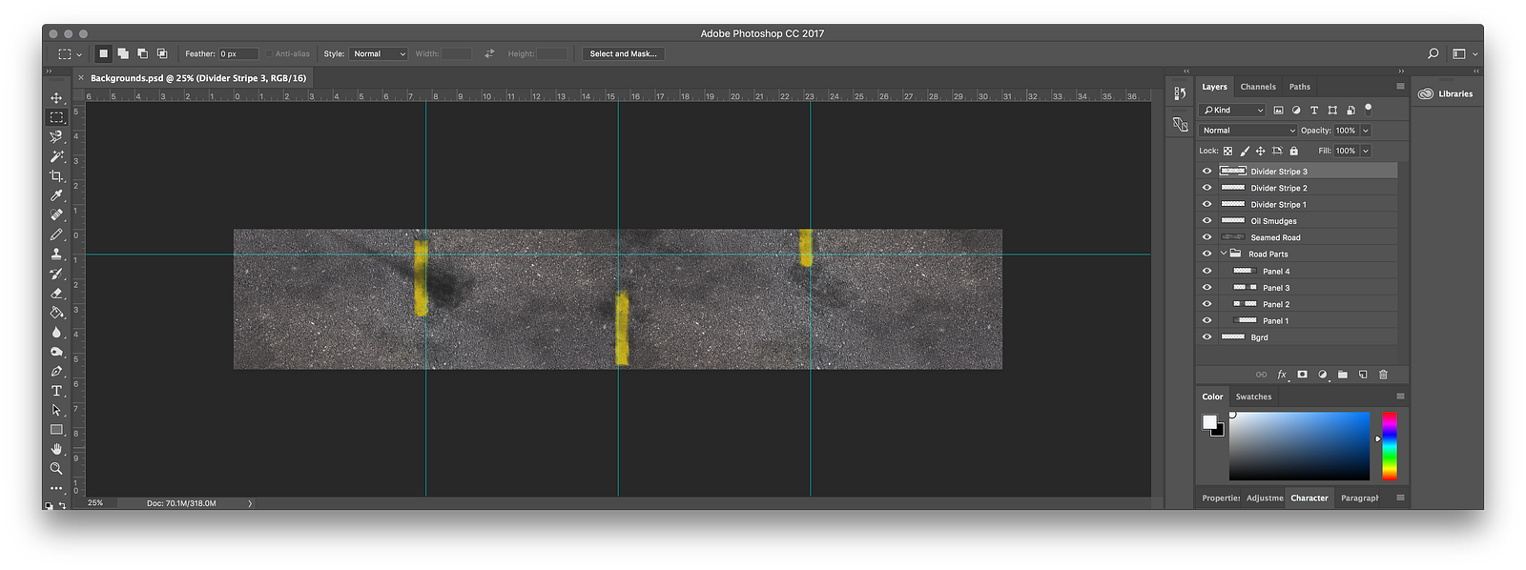Open the Swatches tab

[1253, 397]
